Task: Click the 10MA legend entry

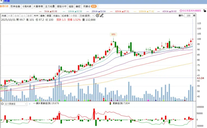Action: pyautogui.click(x=72, y=11)
